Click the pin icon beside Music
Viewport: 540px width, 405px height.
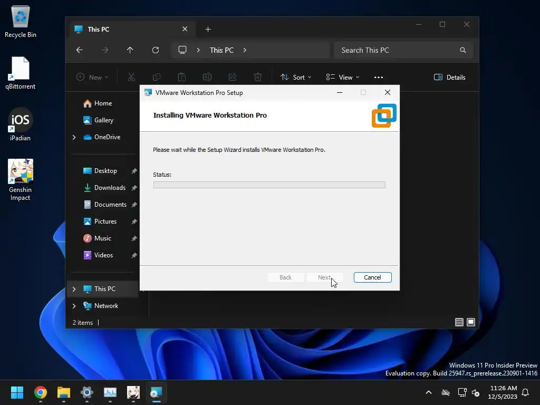pos(134,238)
